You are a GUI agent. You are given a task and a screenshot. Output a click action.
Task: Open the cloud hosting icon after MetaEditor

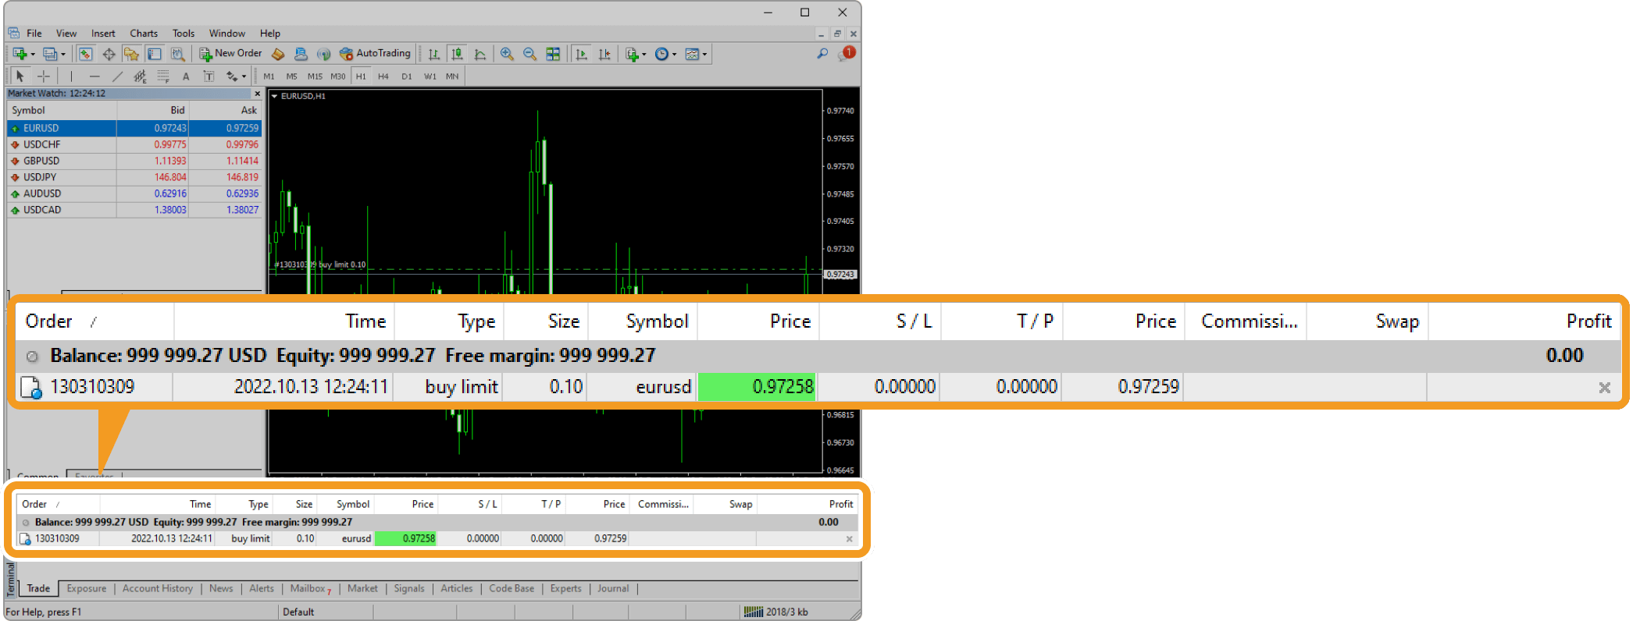click(301, 54)
